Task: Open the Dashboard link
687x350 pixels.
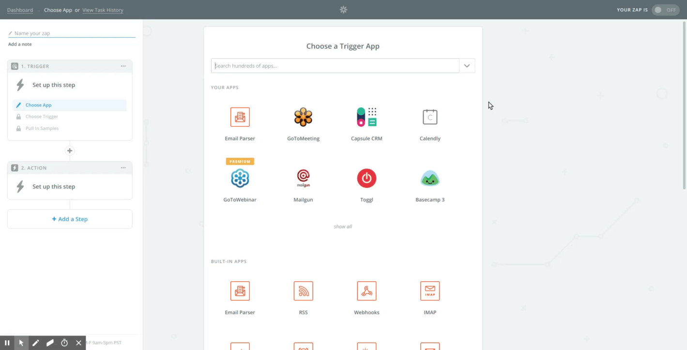Action: pyautogui.click(x=20, y=10)
